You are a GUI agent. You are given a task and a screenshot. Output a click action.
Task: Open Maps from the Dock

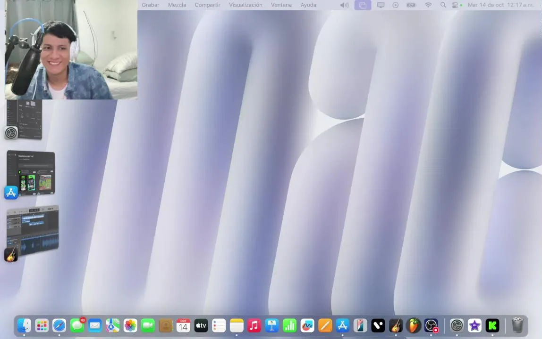click(x=113, y=325)
